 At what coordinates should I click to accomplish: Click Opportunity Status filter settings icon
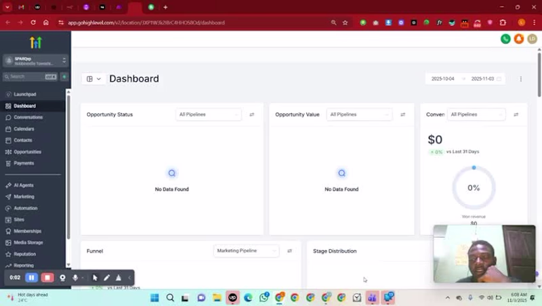(x=252, y=114)
